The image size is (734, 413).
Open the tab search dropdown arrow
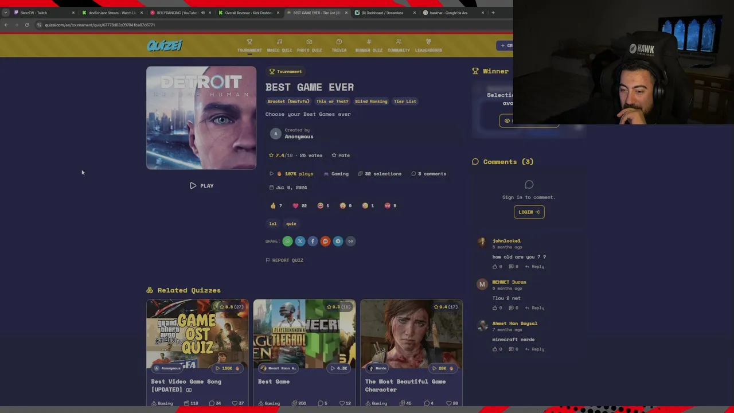coord(5,13)
